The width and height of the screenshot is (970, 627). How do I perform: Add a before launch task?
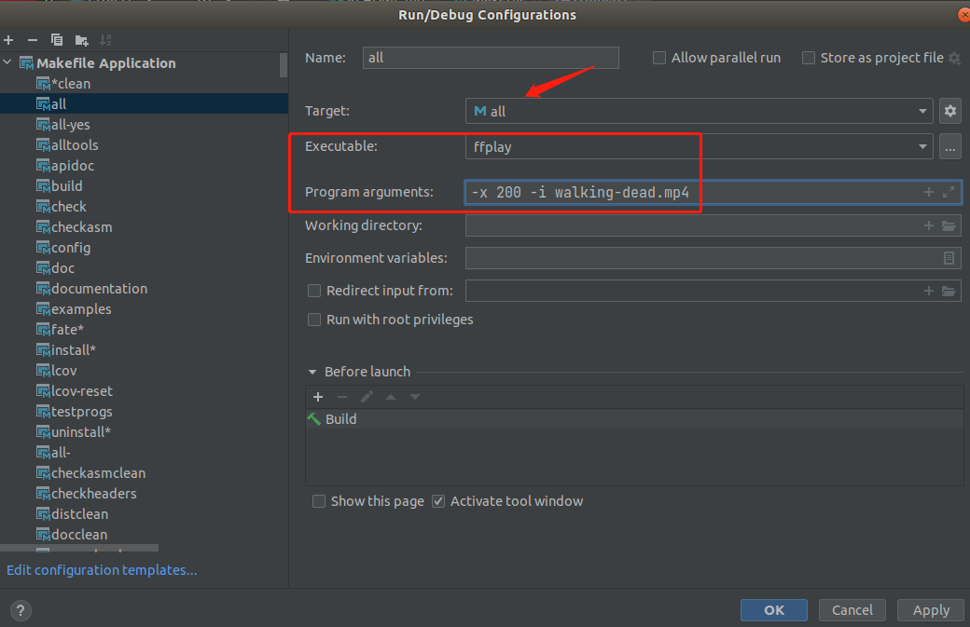click(317, 397)
